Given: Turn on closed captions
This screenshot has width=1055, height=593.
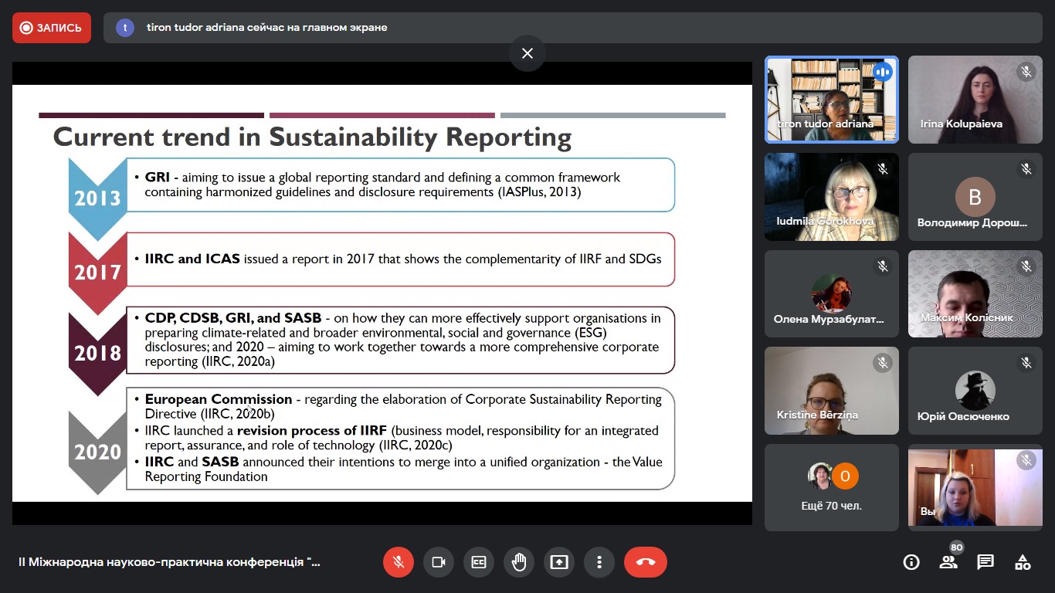Looking at the screenshot, I should point(479,562).
